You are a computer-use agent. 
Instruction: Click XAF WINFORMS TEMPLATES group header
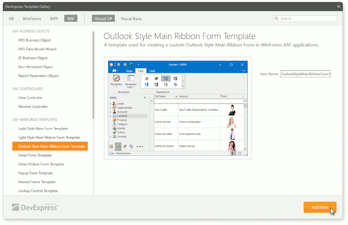34,119
